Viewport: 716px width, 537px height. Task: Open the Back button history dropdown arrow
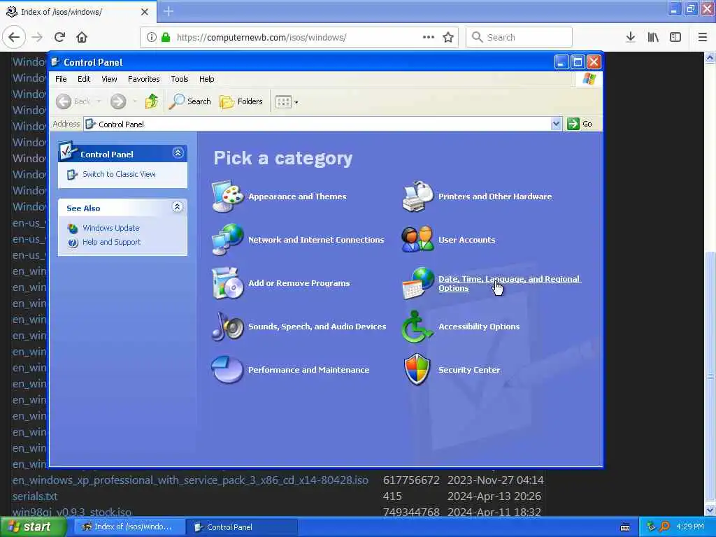(98, 101)
